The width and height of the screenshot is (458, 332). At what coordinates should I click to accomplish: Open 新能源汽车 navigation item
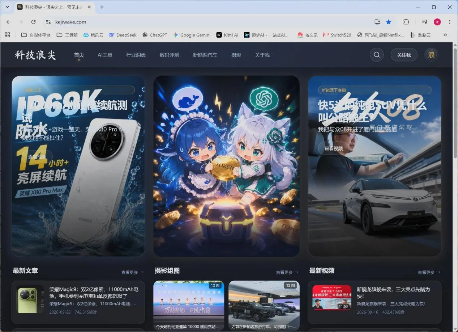(205, 55)
